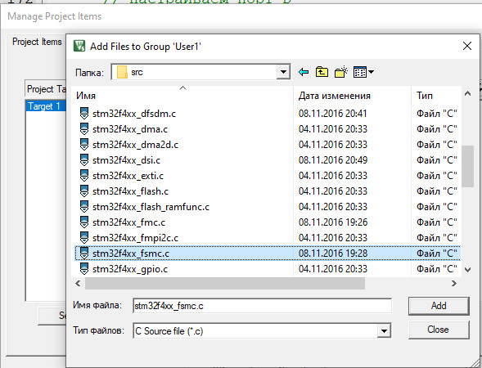
Task: Expand the Папка folder dropdown
Action: coord(283,72)
